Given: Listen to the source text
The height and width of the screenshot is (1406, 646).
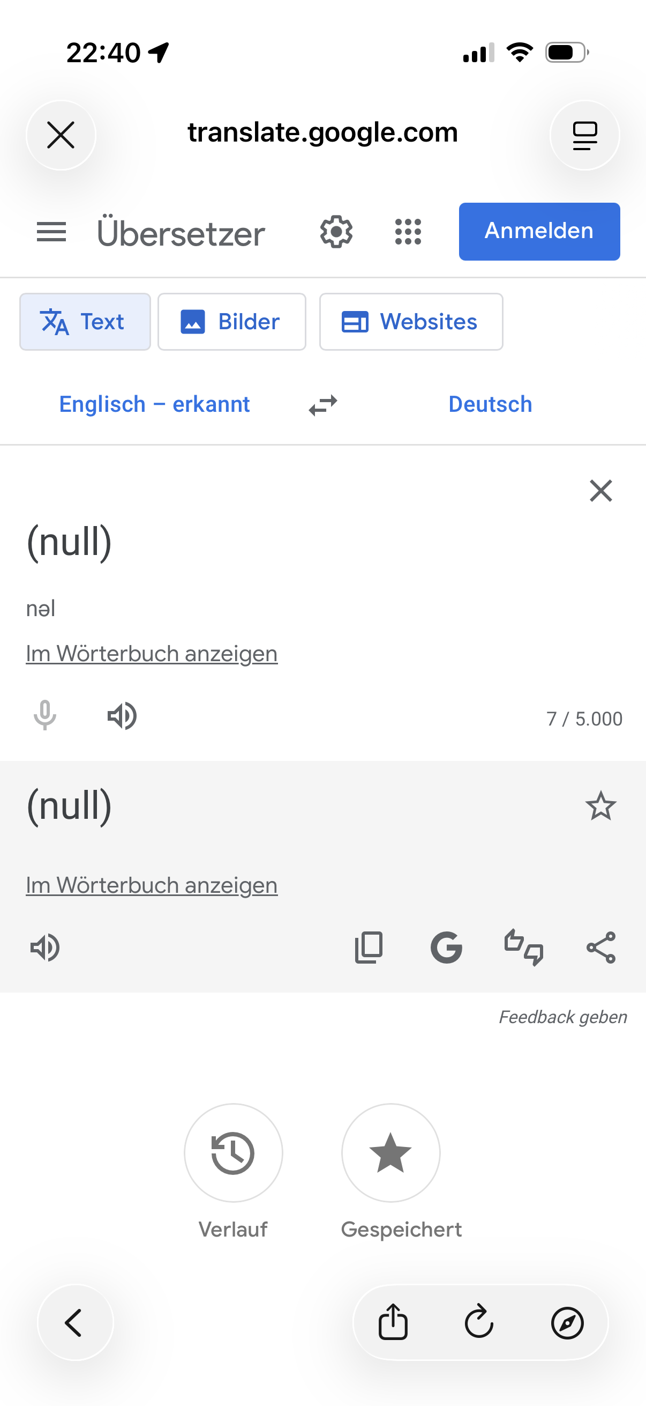Looking at the screenshot, I should point(122,715).
